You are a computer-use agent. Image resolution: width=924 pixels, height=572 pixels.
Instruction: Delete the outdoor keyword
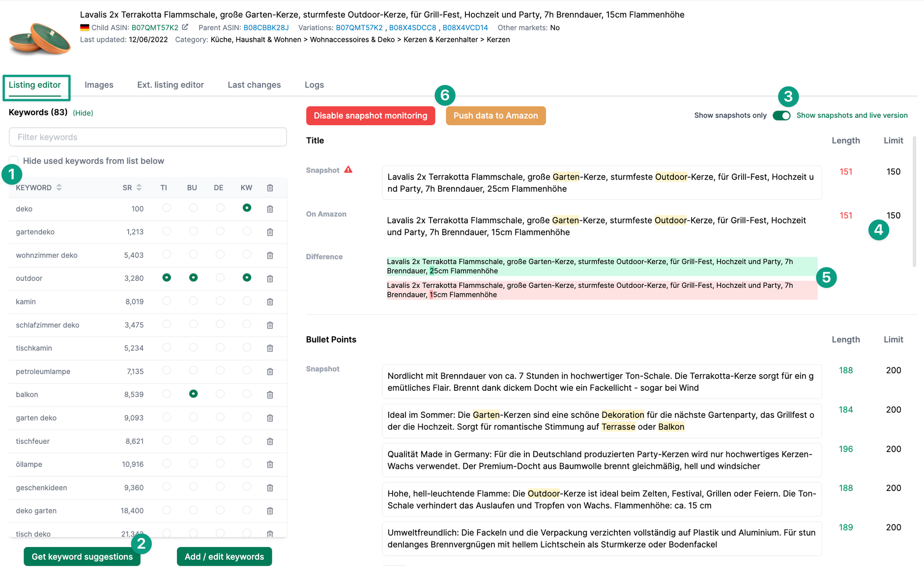270,279
